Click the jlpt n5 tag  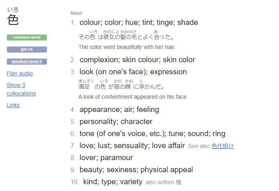point(27,49)
